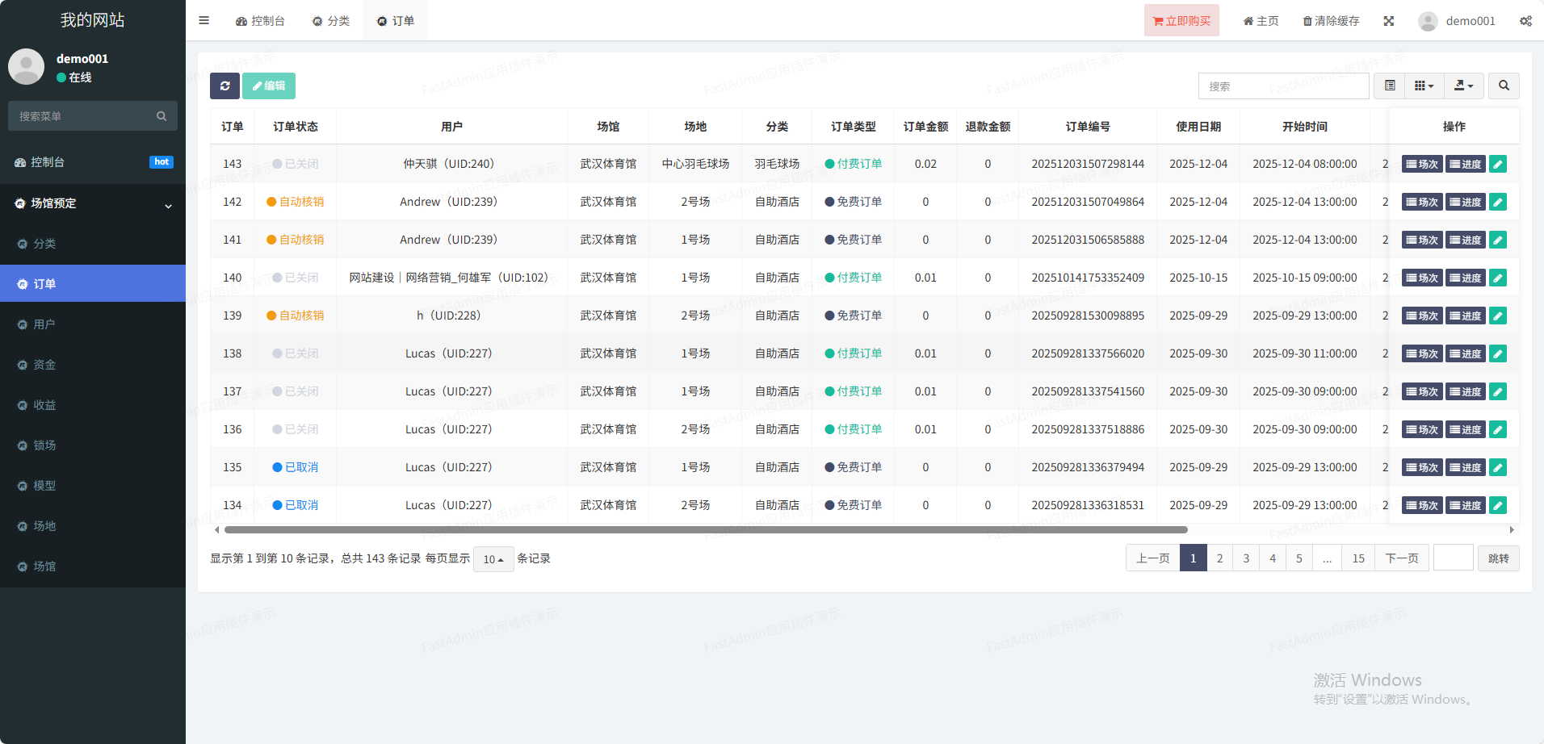Open the columns visibility dropdown

pos(1424,86)
